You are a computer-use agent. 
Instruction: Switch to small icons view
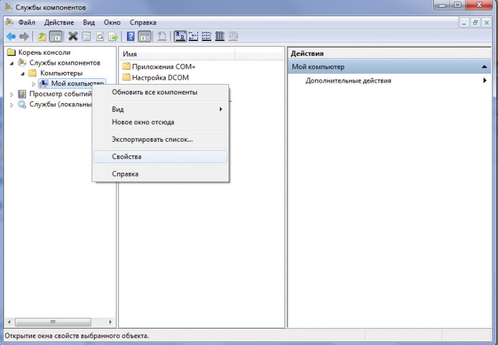coord(193,37)
